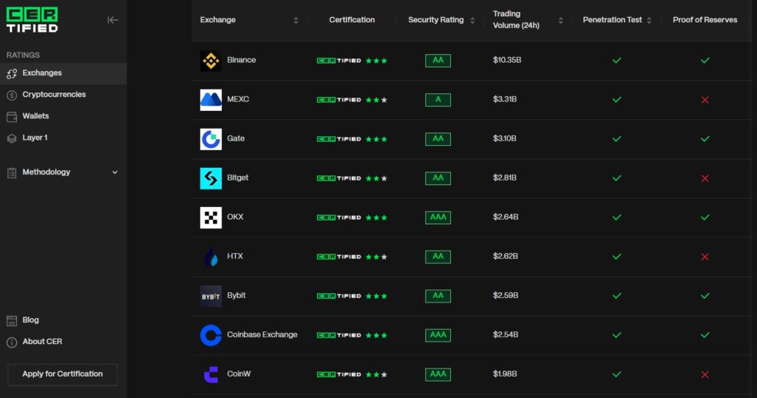Viewport: 757px width, 398px height.
Task: Click HTX's red Proof of Reserves cross
Action: click(x=705, y=257)
